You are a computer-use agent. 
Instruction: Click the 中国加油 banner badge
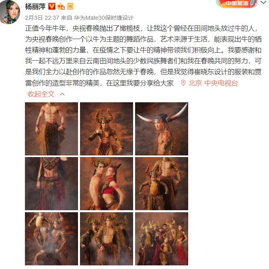tap(237, 4)
